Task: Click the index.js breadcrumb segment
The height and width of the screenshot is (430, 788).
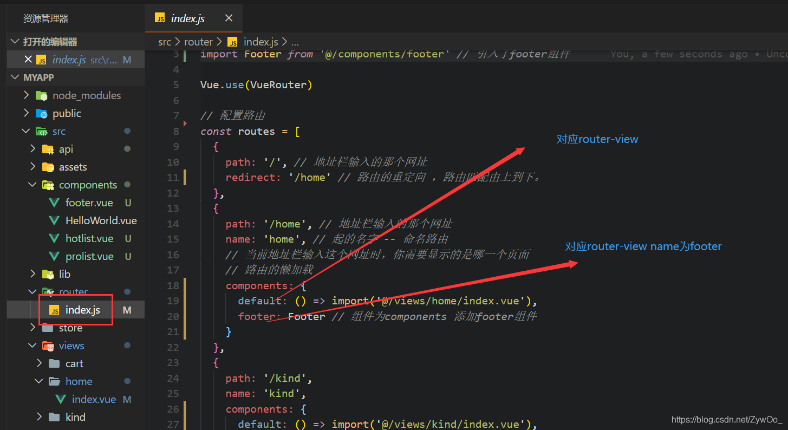Action: click(x=261, y=42)
